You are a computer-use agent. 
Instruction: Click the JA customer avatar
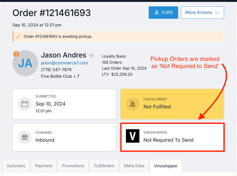coord(25,63)
